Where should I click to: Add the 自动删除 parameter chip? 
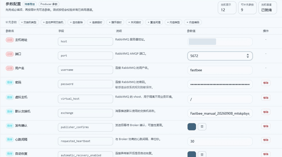tap(76, 22)
